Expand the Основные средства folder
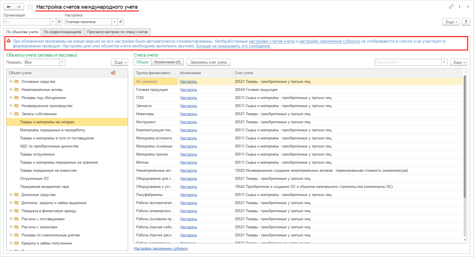Viewport: 474px width, 257px height. point(11,81)
